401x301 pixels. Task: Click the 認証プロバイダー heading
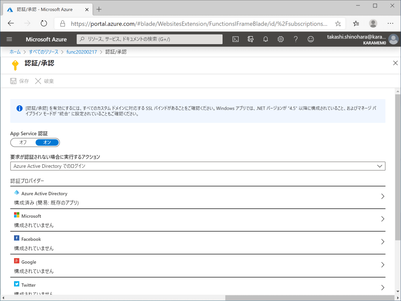tap(27, 181)
